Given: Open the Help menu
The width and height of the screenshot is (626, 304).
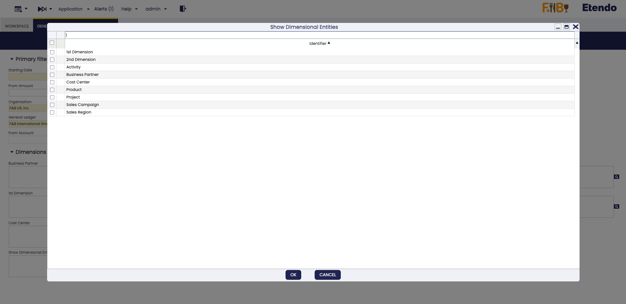Looking at the screenshot, I should tap(129, 9).
